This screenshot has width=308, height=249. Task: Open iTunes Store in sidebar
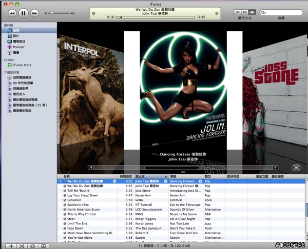pos(29,65)
